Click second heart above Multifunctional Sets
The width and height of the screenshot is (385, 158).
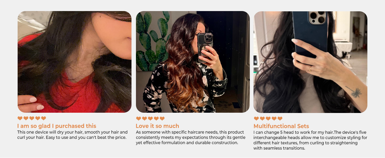click(x=262, y=119)
